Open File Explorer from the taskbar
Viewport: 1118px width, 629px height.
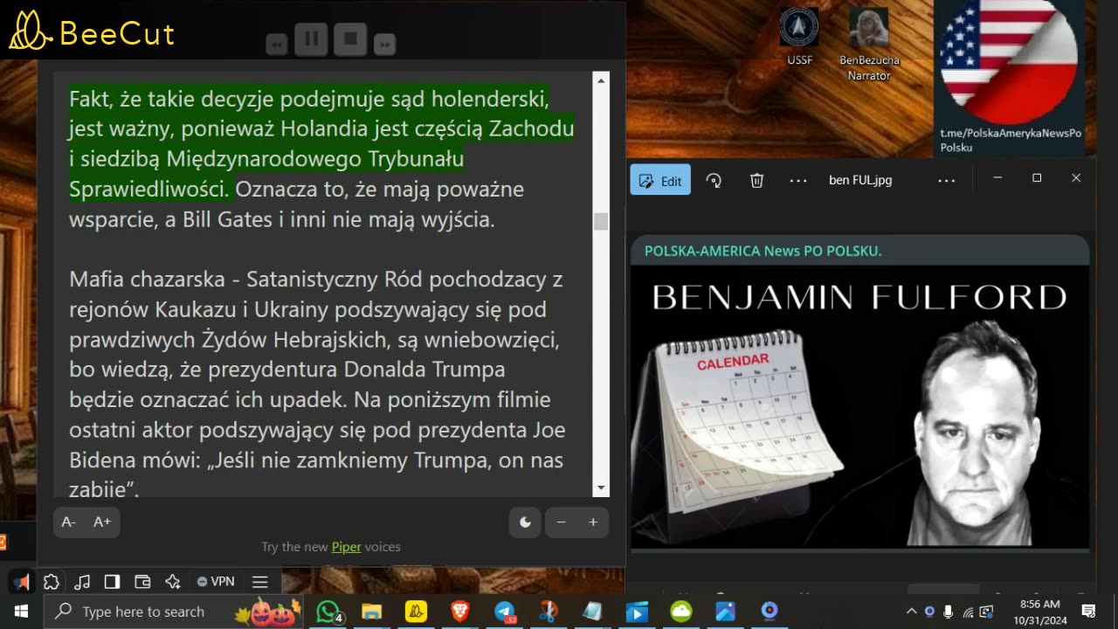point(372,612)
